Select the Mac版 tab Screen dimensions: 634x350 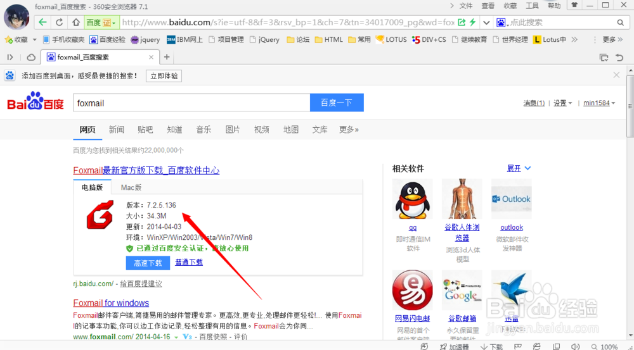click(131, 187)
